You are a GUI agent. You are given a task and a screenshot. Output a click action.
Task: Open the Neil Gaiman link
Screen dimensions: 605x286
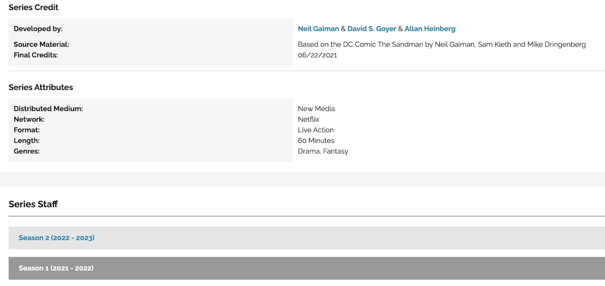318,29
